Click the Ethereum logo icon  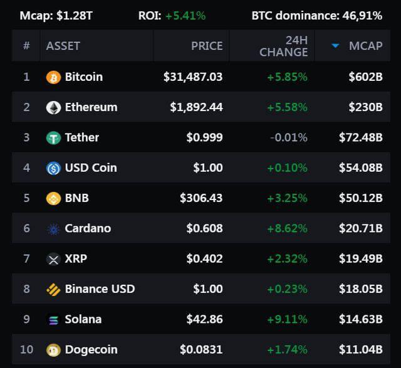click(x=53, y=107)
